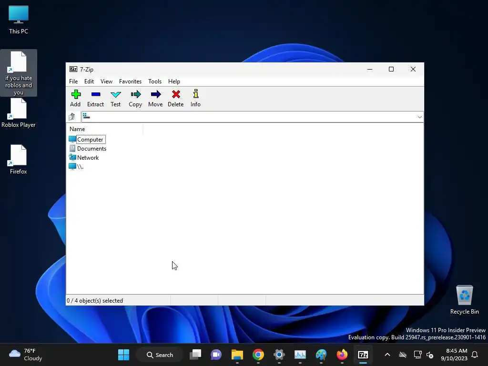
Task: Open the File menu
Action: coord(73,81)
